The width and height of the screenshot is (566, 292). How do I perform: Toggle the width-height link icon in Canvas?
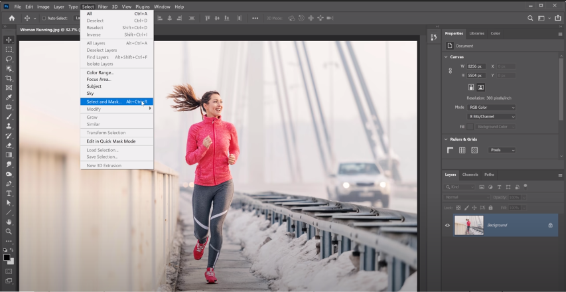tap(451, 71)
